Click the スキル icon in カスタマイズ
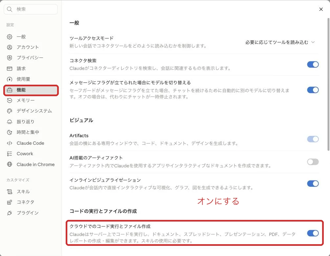This screenshot has width=330, height=256. (x=10, y=192)
